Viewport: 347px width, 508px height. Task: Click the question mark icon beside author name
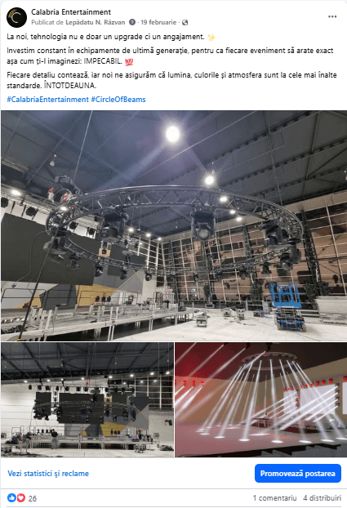132,22
